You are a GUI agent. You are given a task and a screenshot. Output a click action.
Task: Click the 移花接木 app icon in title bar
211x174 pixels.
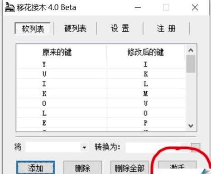(x=10, y=7)
